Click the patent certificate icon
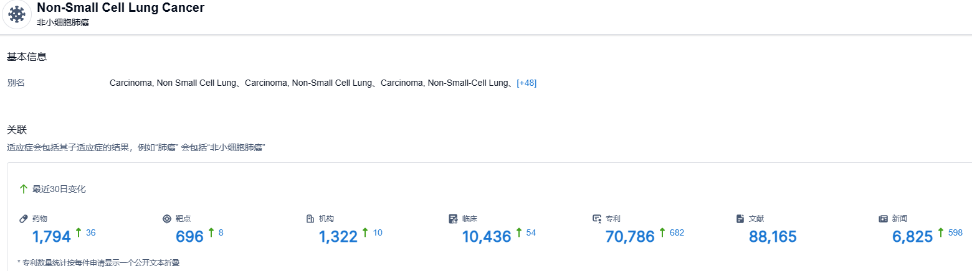This screenshot has height=271, width=972. tap(596, 219)
